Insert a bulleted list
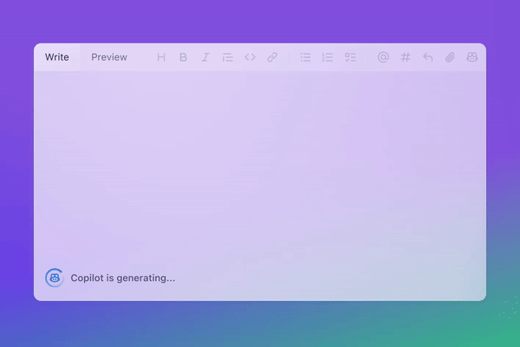Viewport: 520px width, 347px height. click(305, 57)
